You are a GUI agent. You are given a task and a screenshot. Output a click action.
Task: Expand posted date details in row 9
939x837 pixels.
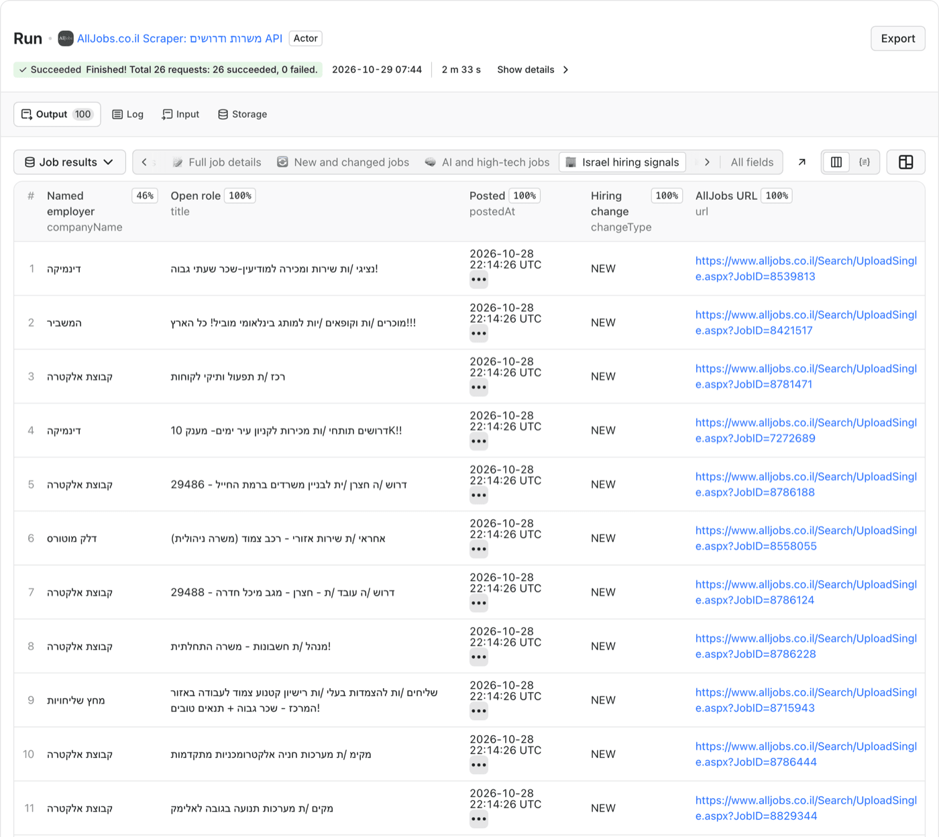(x=479, y=711)
